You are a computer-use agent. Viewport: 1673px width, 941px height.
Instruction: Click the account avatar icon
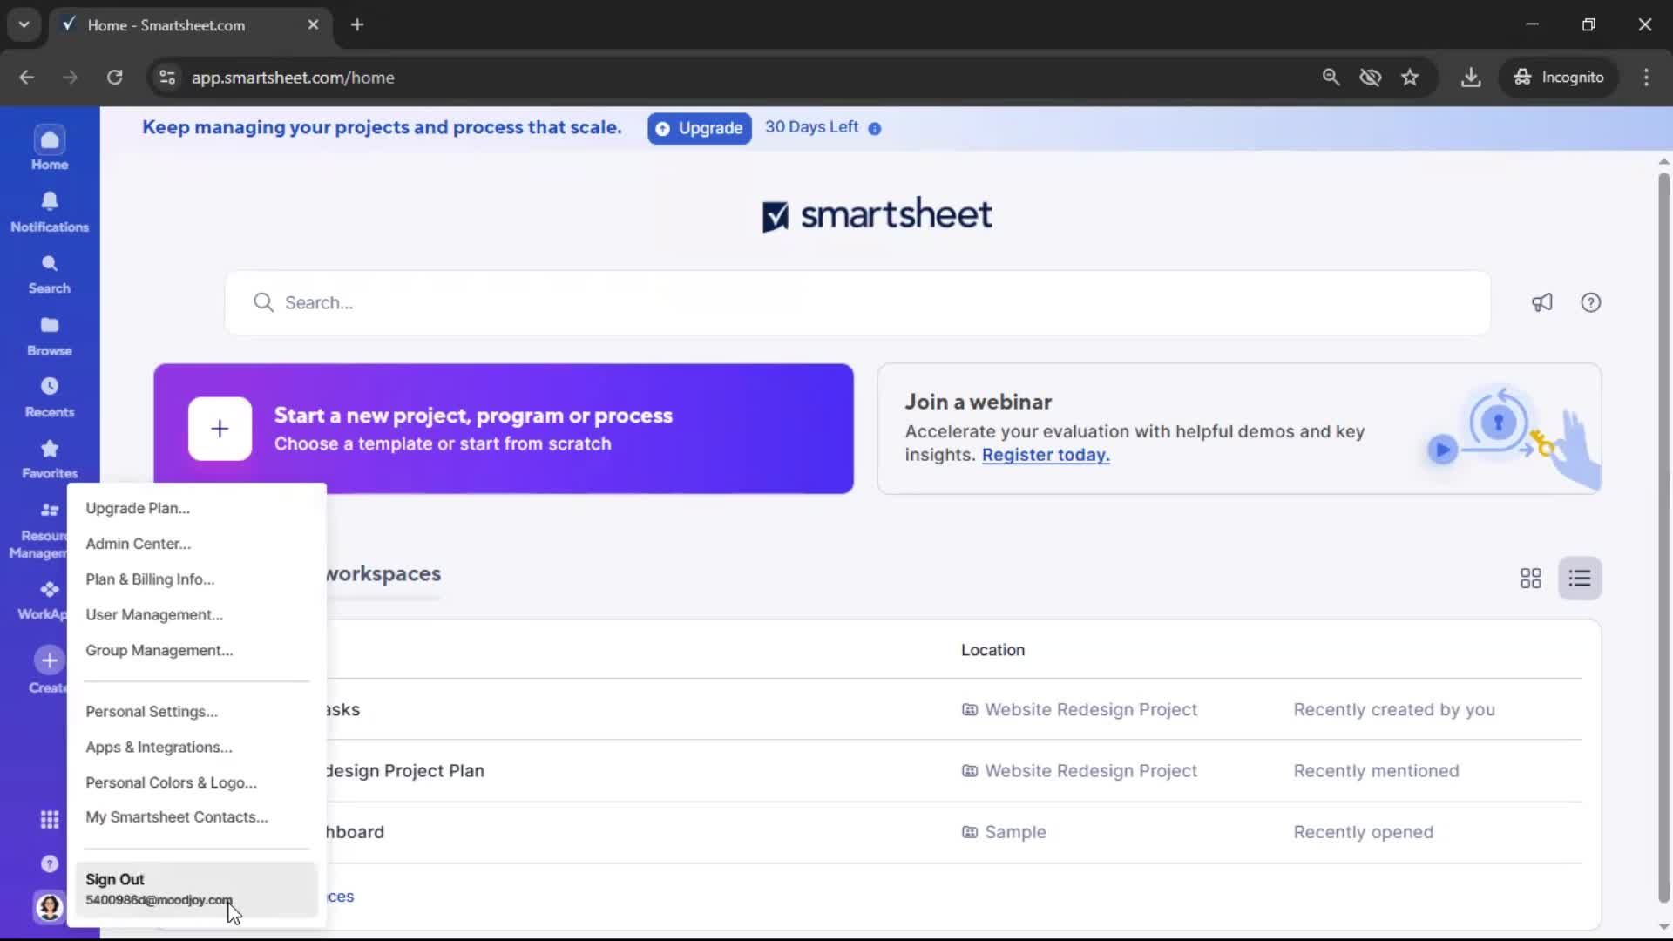click(x=50, y=907)
